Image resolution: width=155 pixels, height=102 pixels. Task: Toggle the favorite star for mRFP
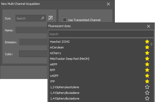tap(147, 64)
